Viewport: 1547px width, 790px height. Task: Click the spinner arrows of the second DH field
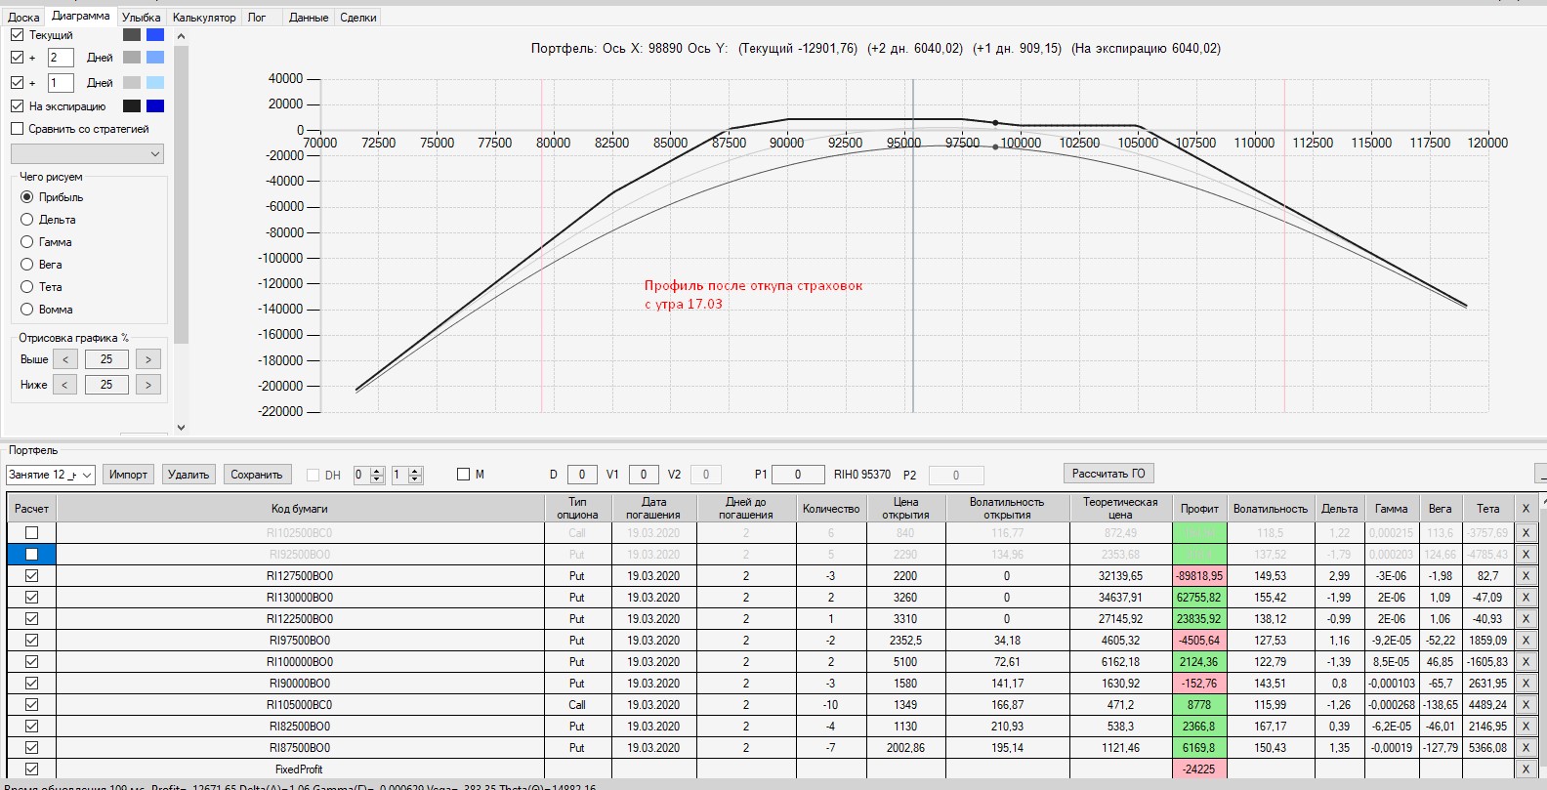click(415, 475)
